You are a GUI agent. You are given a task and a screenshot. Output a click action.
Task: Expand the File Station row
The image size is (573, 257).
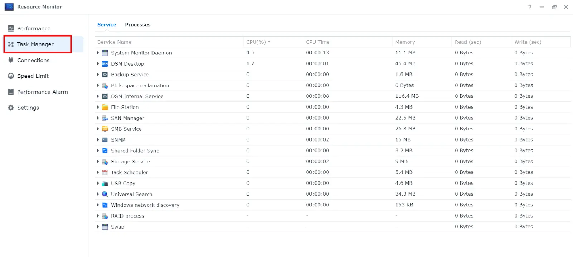pos(98,107)
